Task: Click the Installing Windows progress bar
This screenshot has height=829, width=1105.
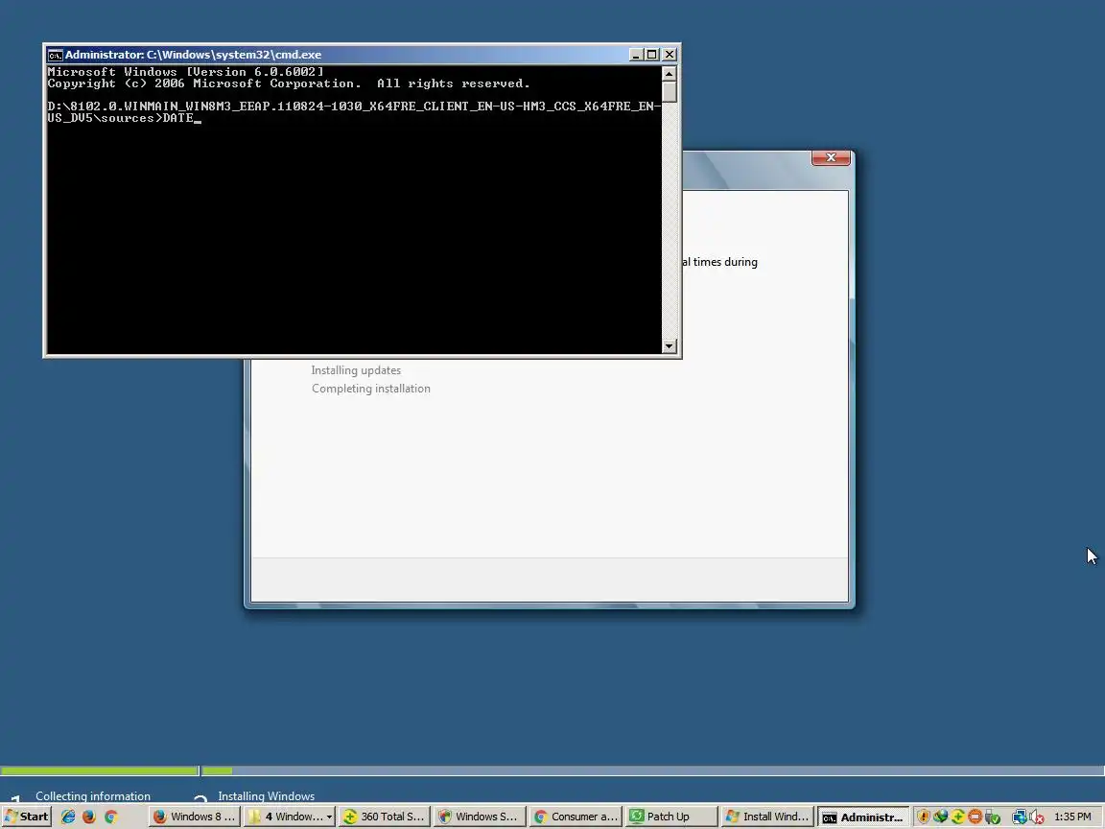Action: (652, 770)
